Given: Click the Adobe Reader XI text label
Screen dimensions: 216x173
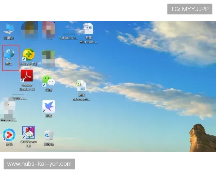Looking at the screenshot, I should (x=27, y=87).
